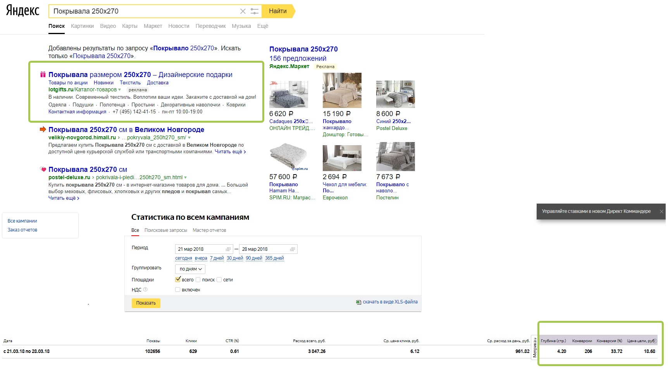Open start date calendar icon
Viewport: 668px width, 370px height.
coord(228,249)
